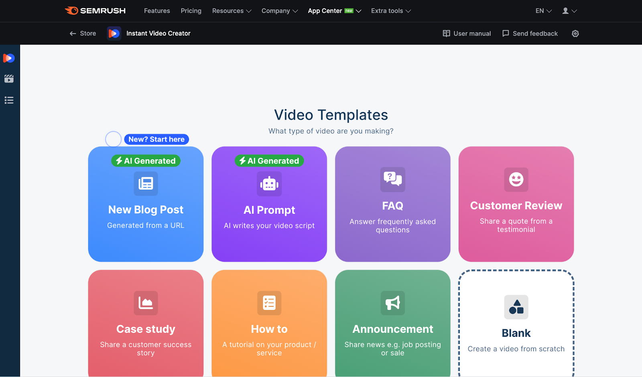Image resolution: width=642 pixels, height=377 pixels.
Task: Click 'Share news e.g. job posting or sale'
Action: pyautogui.click(x=393, y=349)
